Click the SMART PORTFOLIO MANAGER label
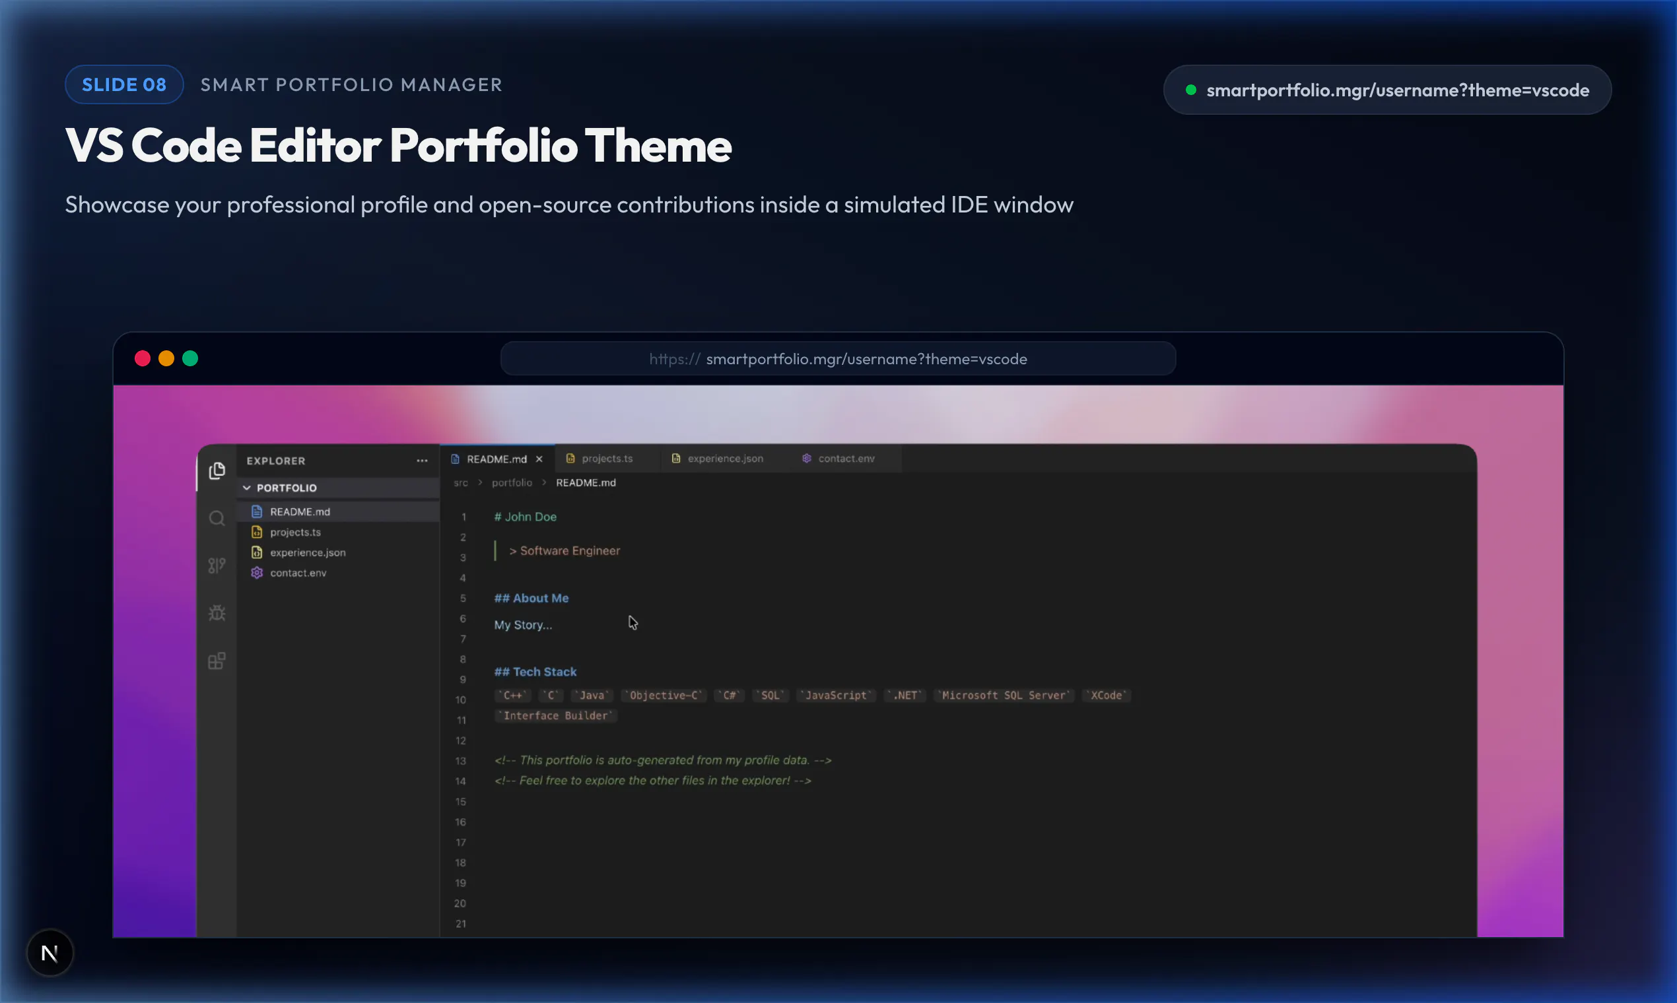Screen dimensions: 1677x1003 pyautogui.click(x=352, y=84)
